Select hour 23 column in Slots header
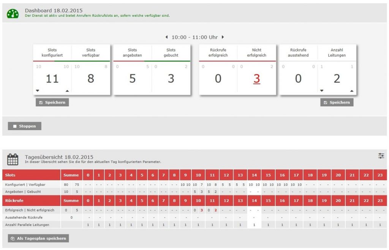 pos(380,175)
